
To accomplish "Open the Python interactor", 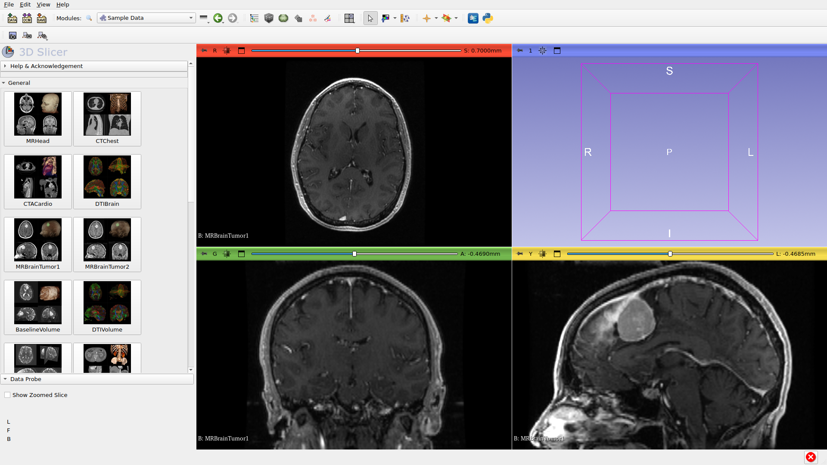I will tap(488, 18).
